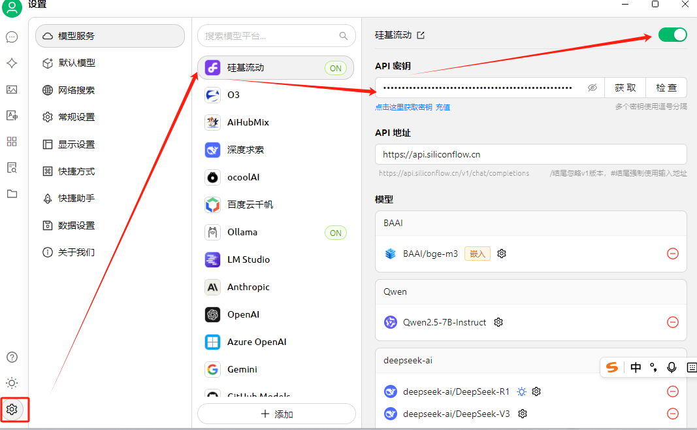The width and height of the screenshot is (697, 430).
Task: Click the Sogou input method logo
Action: tap(612, 367)
